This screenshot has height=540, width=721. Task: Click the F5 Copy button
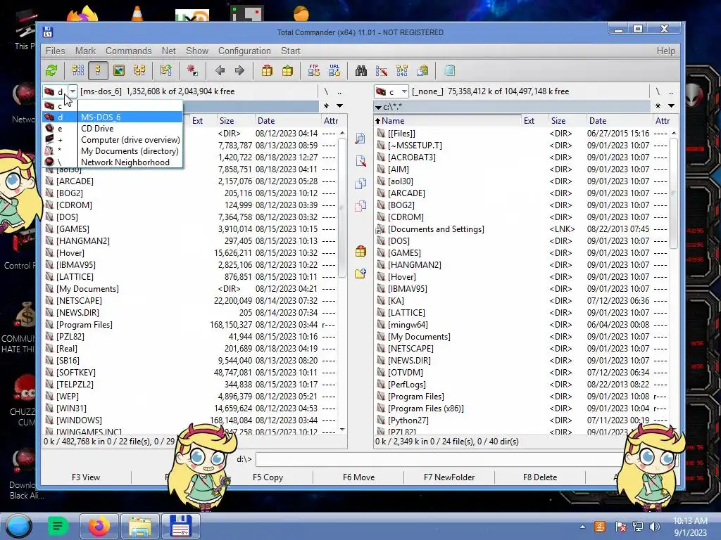(268, 477)
